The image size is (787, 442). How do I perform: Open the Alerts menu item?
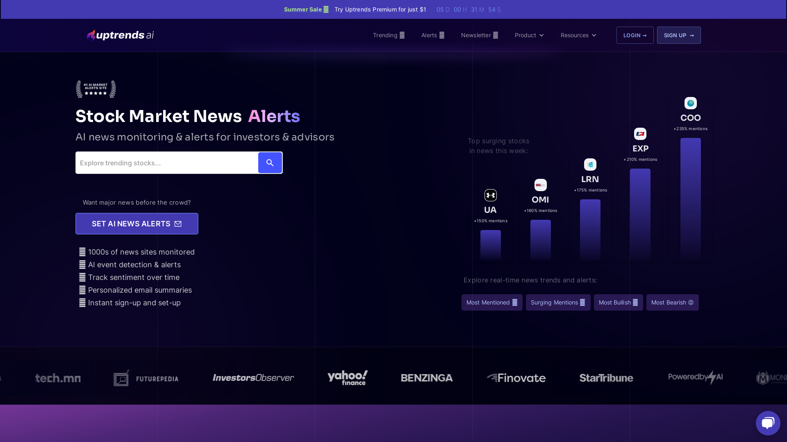pyautogui.click(x=433, y=35)
